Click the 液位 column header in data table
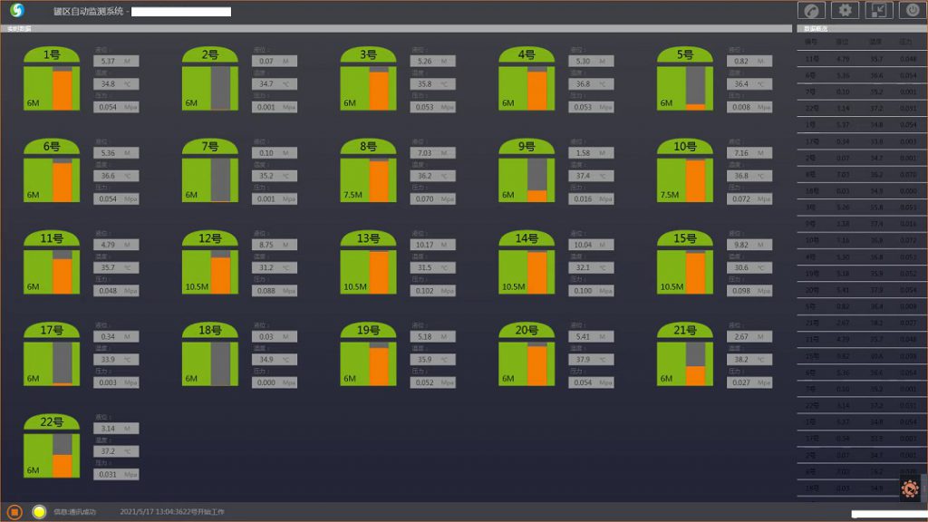The image size is (928, 522). coord(841,42)
